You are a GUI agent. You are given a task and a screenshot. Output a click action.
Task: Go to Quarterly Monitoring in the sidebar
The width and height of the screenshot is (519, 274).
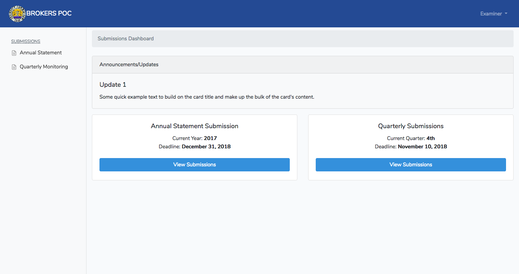point(44,67)
